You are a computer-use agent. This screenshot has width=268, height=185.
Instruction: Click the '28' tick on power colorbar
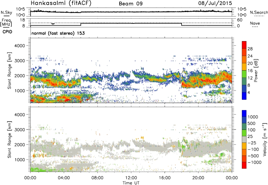coord(250,49)
